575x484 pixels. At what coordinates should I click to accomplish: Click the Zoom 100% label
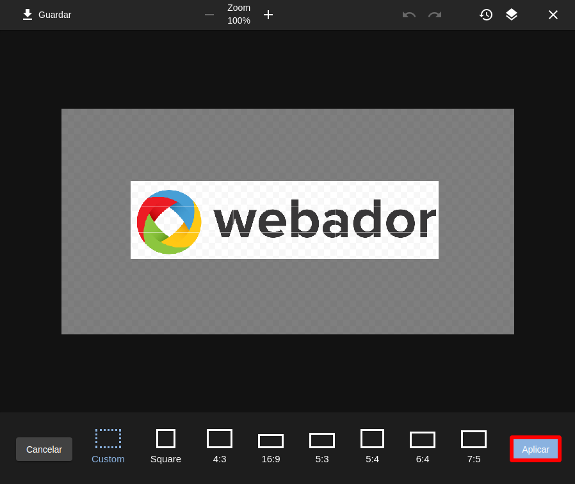tap(239, 14)
